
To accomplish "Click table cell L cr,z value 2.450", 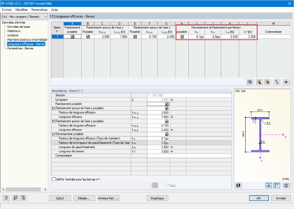I will (x=166, y=37).
